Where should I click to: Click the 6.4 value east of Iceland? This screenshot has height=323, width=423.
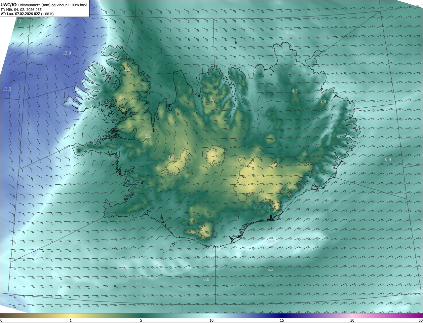(x=388, y=160)
